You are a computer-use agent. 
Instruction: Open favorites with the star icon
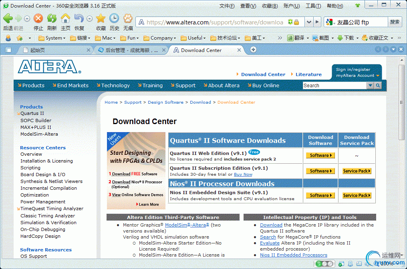pos(101,18)
